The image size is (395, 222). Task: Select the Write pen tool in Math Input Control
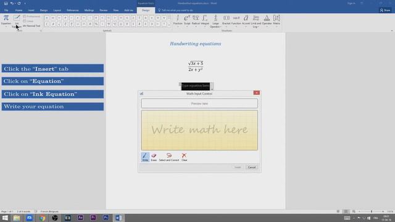tap(145, 157)
